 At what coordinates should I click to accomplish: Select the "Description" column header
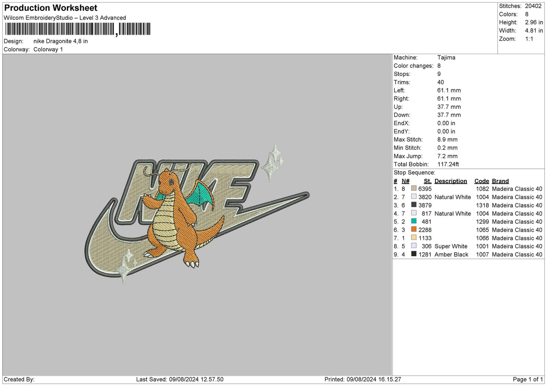tap(451, 181)
